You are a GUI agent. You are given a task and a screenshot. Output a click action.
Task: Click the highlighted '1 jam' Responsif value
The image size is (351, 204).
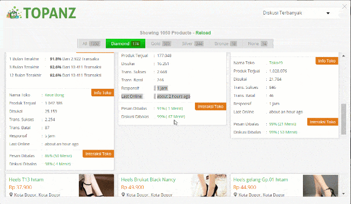click(x=162, y=88)
